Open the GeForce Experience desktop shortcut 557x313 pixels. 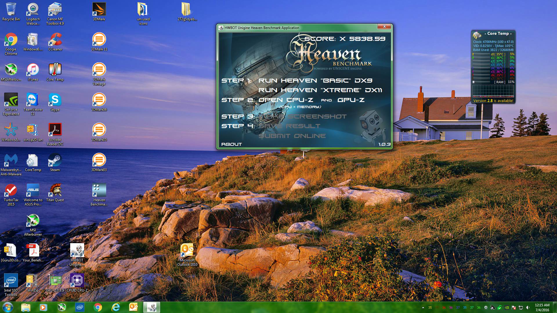(x=11, y=104)
